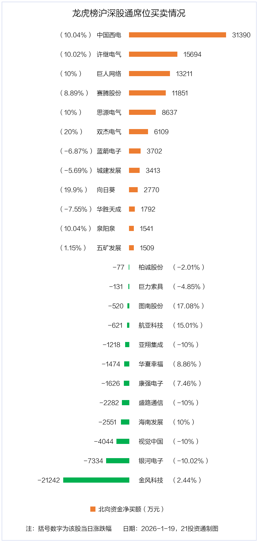Click the green bar for 银河电子
258x542 pixels.
pos(118,461)
